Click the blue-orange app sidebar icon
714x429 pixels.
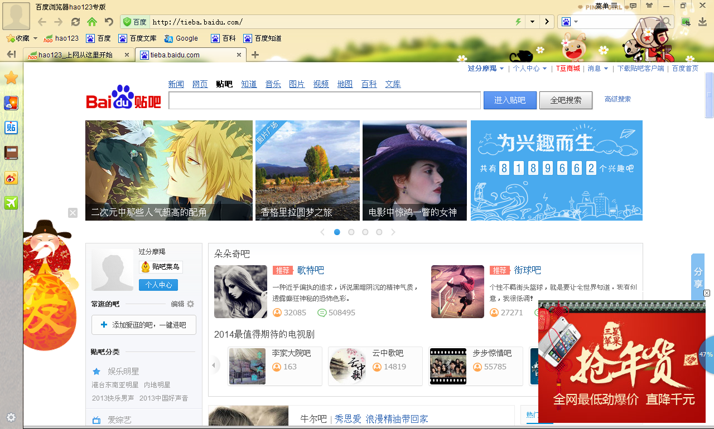click(11, 103)
